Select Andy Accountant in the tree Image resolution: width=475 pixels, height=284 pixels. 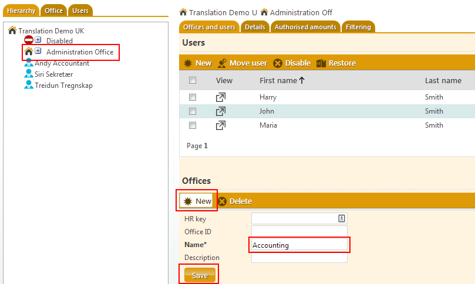coord(62,63)
